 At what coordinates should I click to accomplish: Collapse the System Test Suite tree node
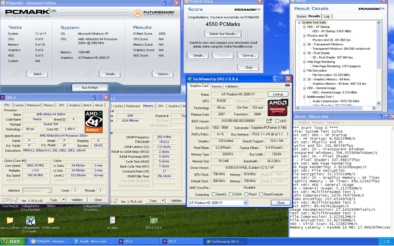coord(299,22)
